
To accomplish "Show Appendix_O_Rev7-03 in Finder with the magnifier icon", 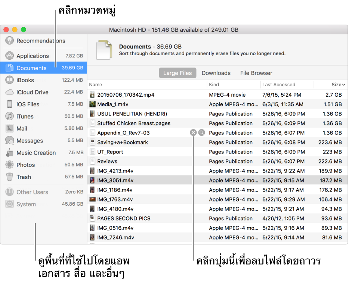I will [x=201, y=132].
